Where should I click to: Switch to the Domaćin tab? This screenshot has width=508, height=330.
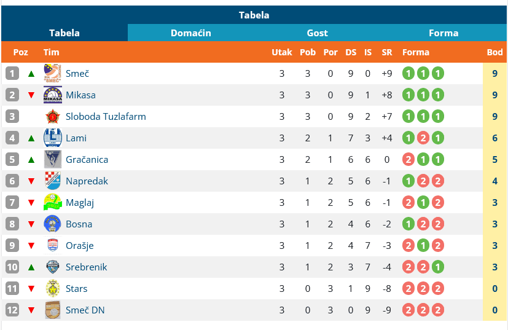tap(191, 33)
